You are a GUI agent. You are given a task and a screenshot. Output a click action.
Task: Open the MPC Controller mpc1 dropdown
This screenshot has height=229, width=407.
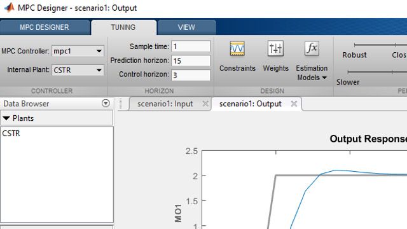(x=78, y=51)
